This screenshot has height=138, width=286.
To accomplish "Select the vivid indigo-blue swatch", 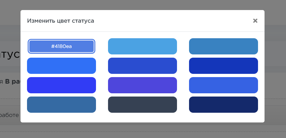I will 61,85.
